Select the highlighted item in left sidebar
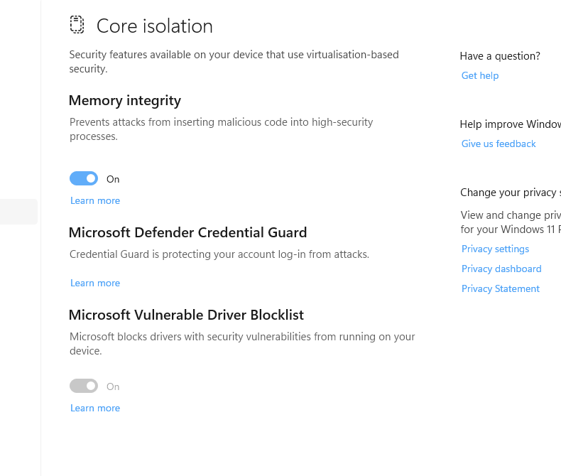The image size is (561, 476). [18, 212]
